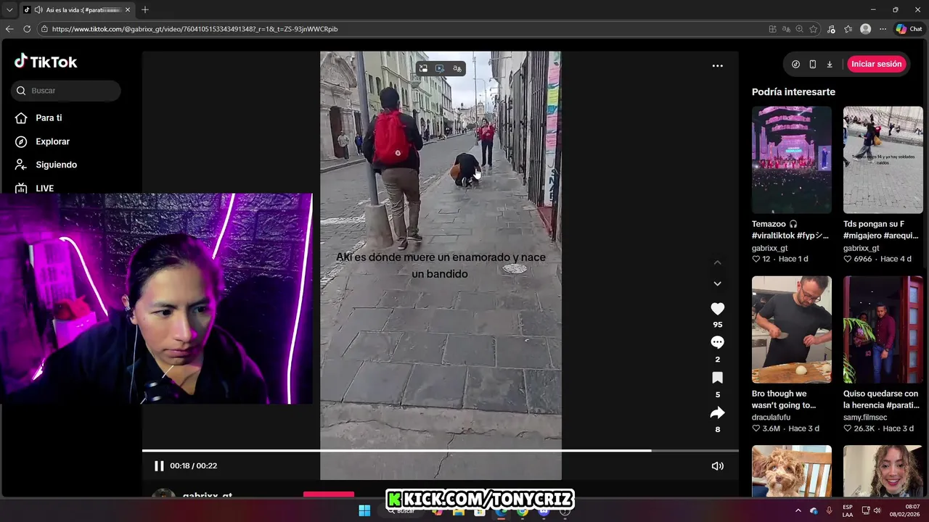
Task: Pause the playing video
Action: click(x=159, y=465)
